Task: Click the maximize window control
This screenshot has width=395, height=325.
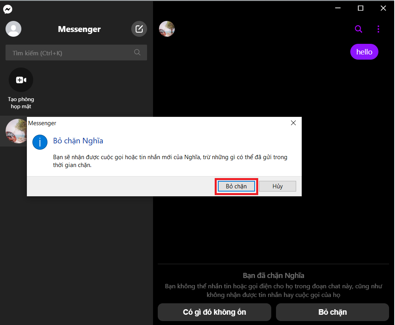Action: pyautogui.click(x=360, y=8)
